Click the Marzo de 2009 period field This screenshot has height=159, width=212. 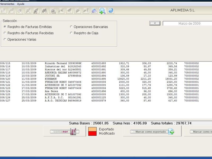point(188,24)
